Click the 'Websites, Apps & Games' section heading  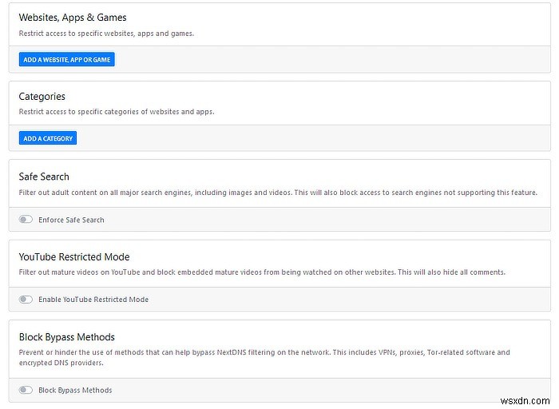(x=73, y=18)
